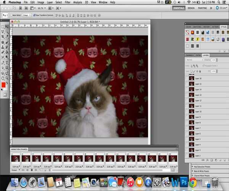Open the Auto-Select Group dropdown
Viewport: 229px width, 191px height.
(x=27, y=15)
